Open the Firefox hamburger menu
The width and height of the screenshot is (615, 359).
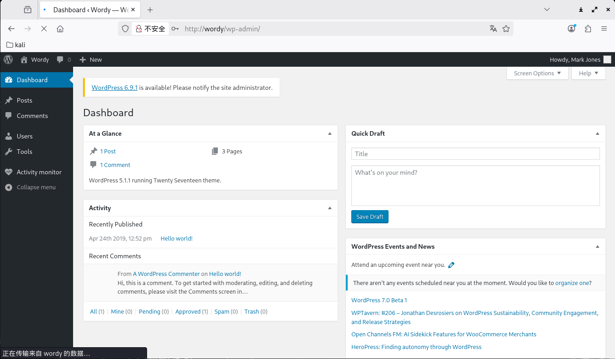[604, 29]
